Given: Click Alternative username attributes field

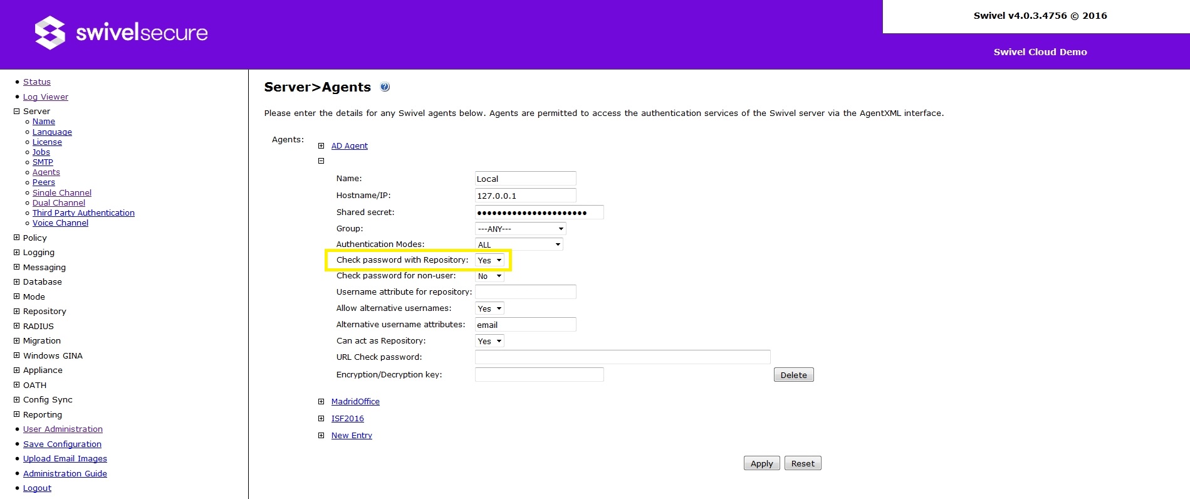Looking at the screenshot, I should [x=525, y=325].
